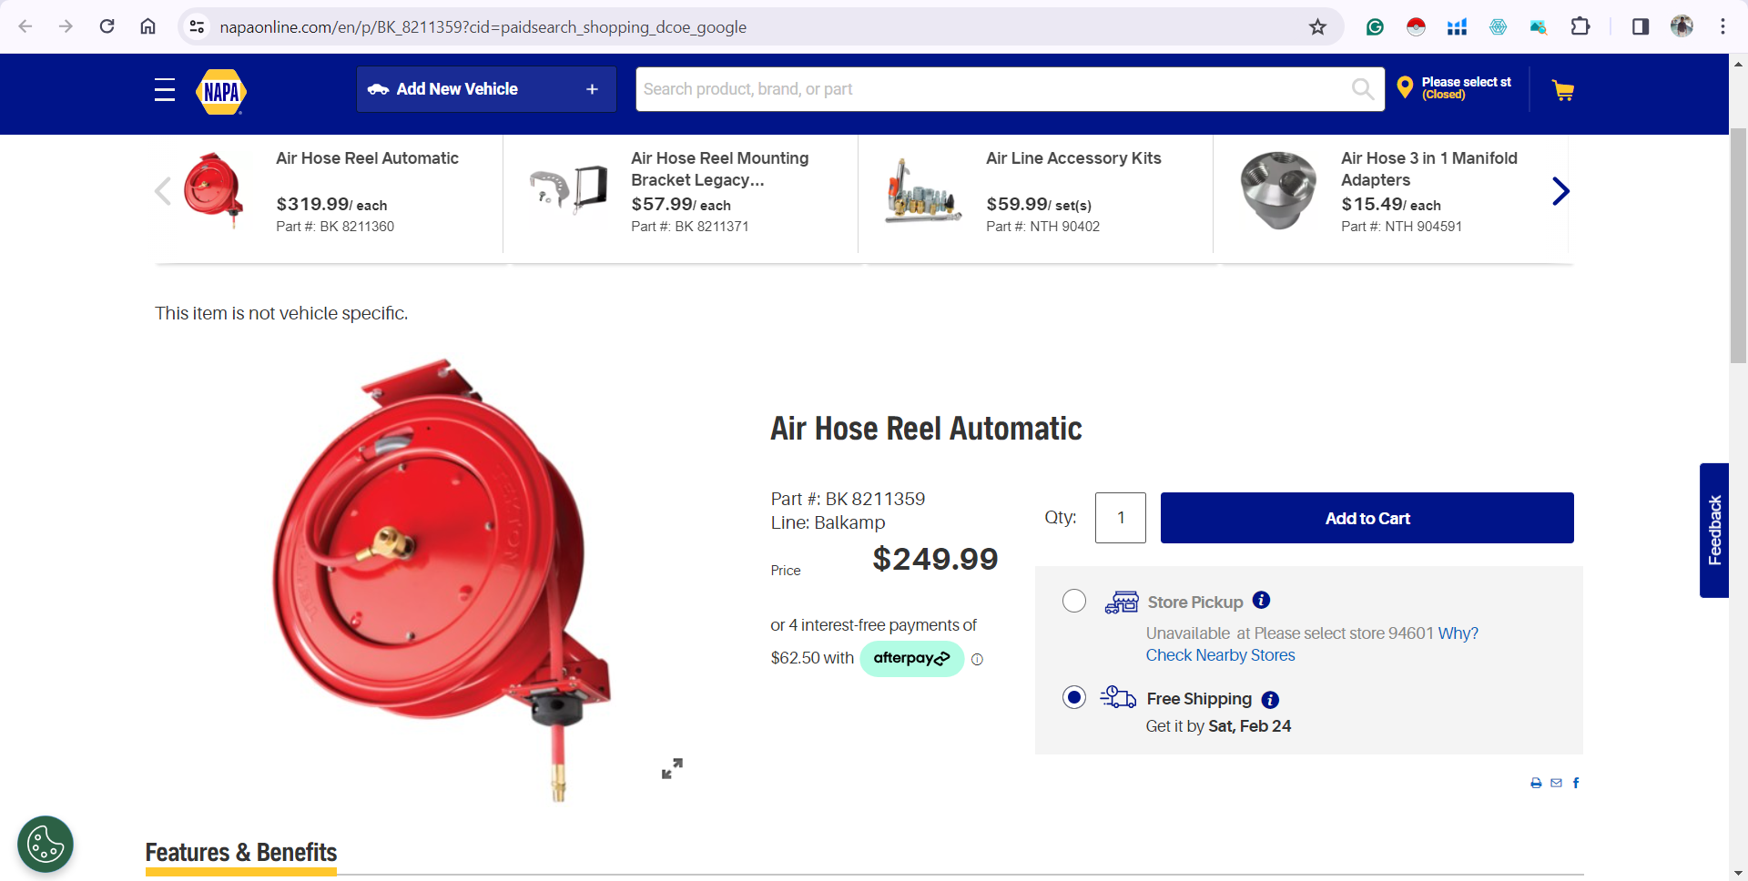1748x881 pixels.
Task: Expand the product image fullscreen
Action: (x=672, y=769)
